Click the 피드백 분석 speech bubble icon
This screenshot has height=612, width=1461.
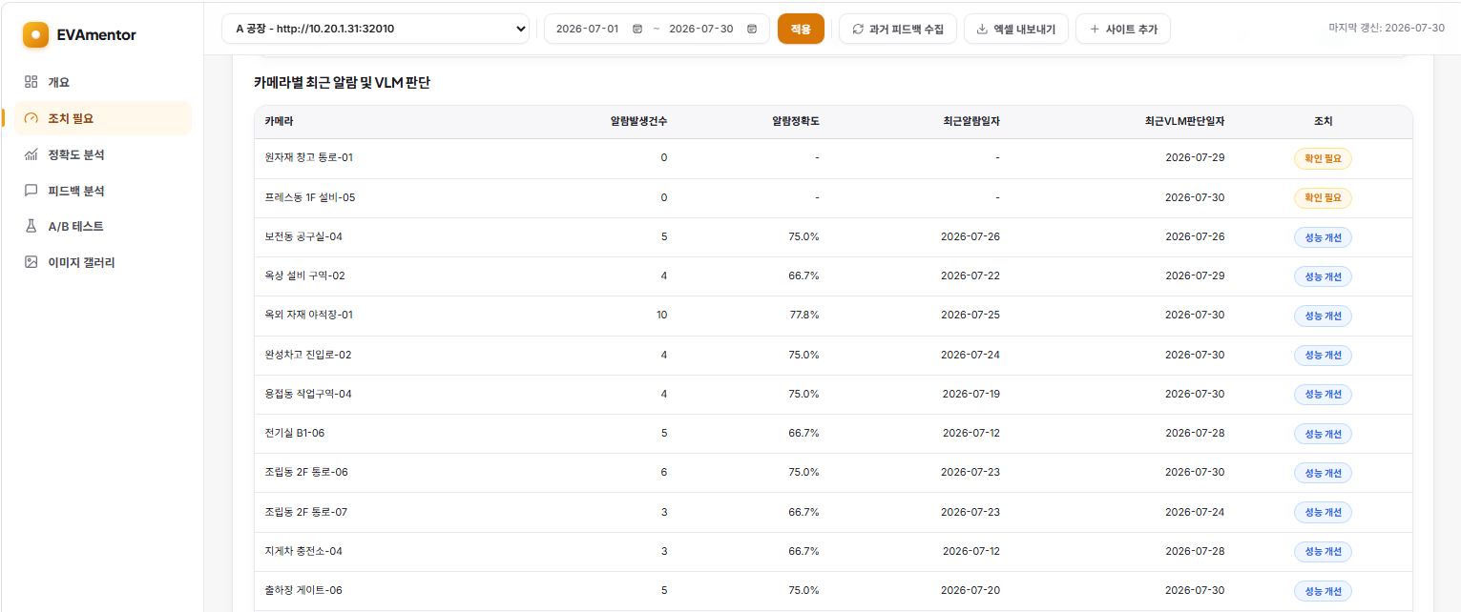[31, 191]
